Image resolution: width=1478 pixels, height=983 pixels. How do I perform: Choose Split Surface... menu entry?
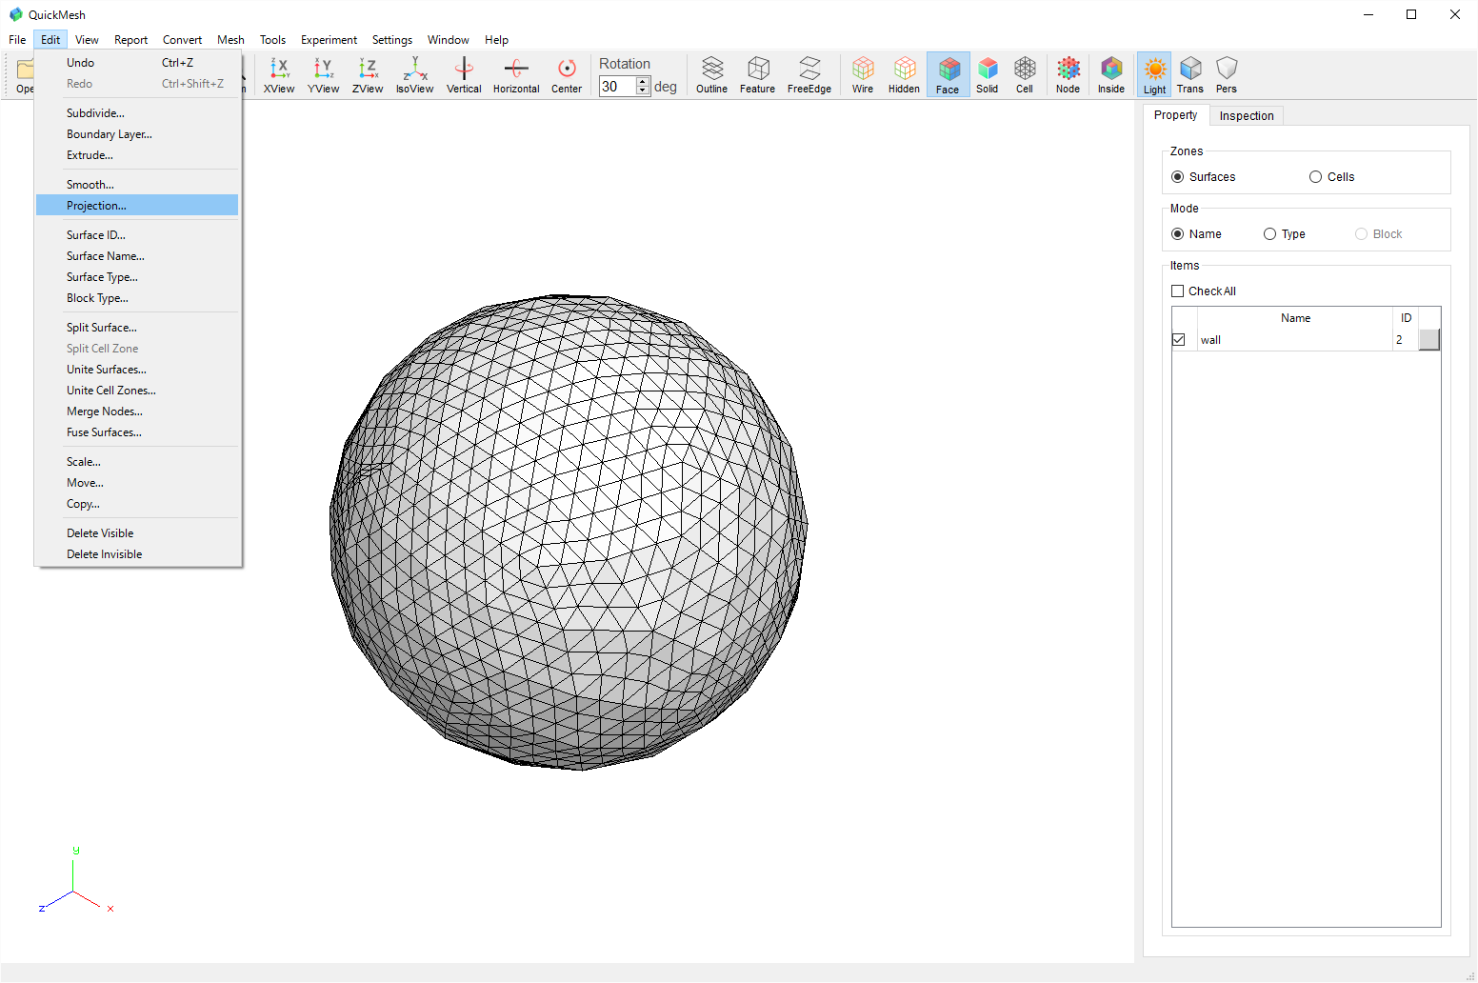(x=137, y=328)
